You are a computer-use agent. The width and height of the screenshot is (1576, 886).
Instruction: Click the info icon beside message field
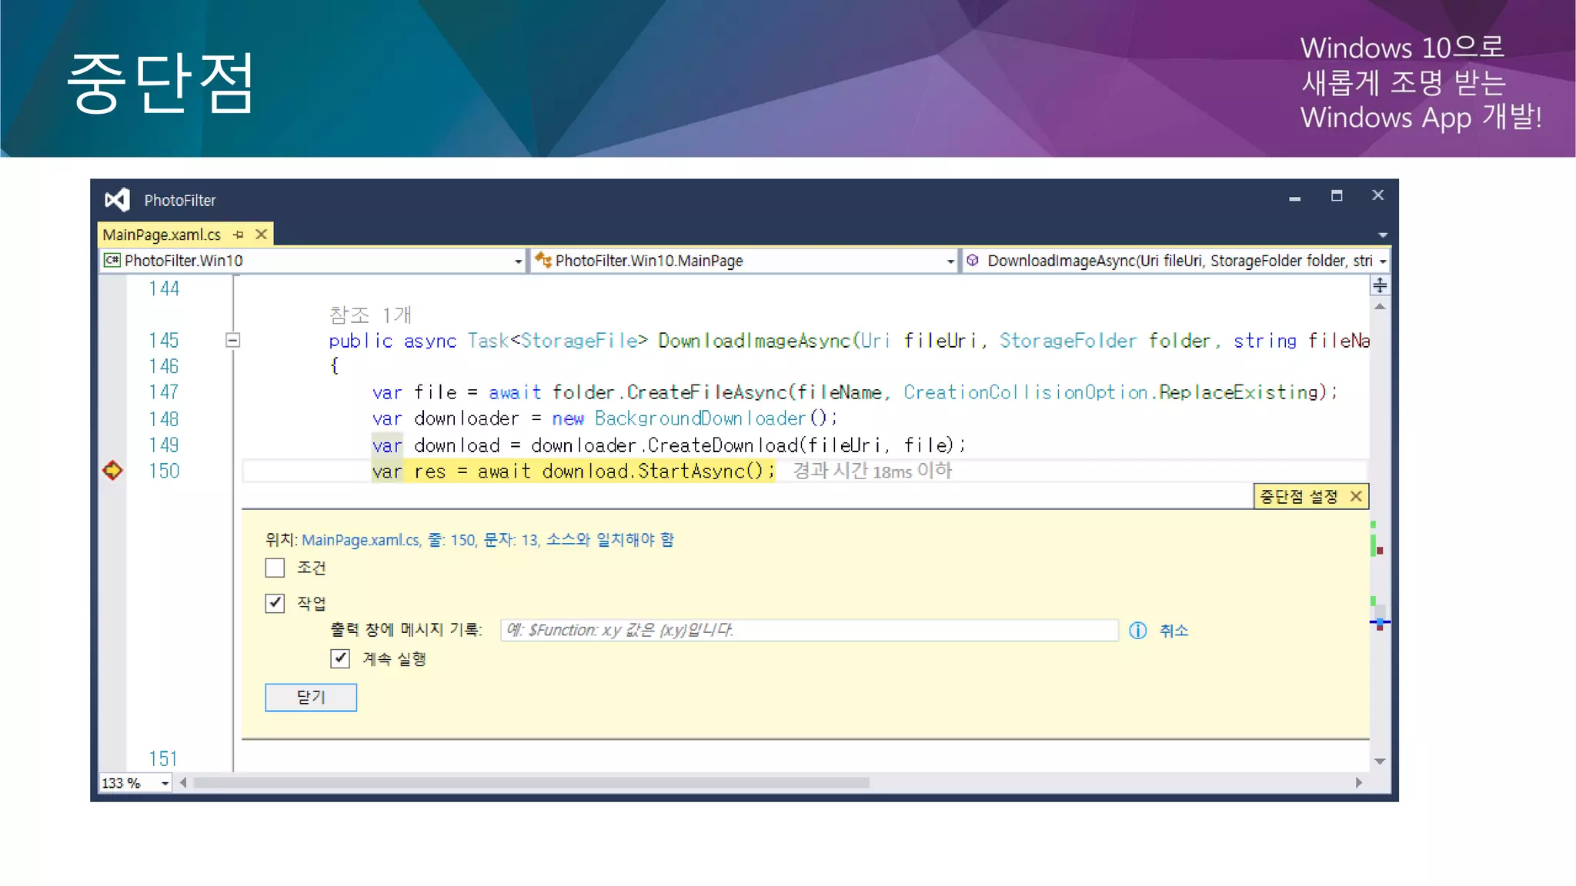tap(1137, 631)
